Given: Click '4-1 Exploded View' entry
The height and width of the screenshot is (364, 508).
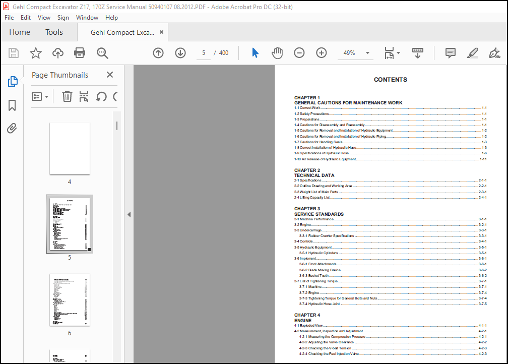Looking at the screenshot, I should click(x=391, y=325).
